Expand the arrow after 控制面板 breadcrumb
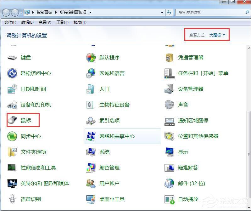Screen dimensions: 251x211 (x=56, y=12)
